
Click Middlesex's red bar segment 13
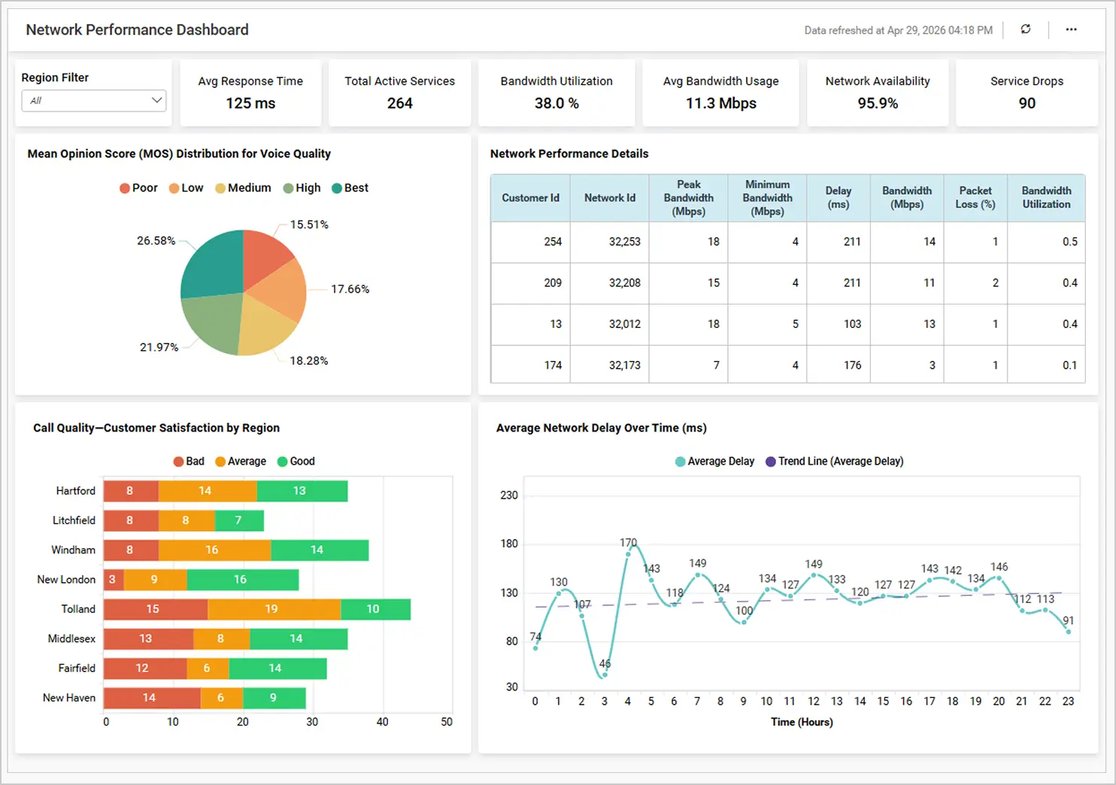coord(148,638)
